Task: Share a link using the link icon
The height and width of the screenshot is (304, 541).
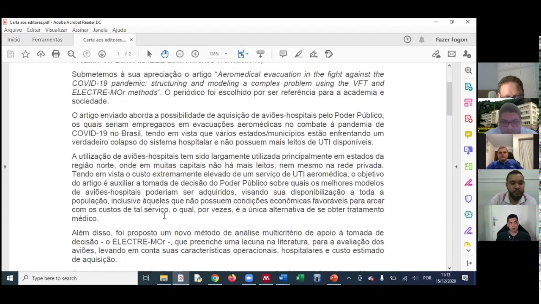Action: click(436, 54)
